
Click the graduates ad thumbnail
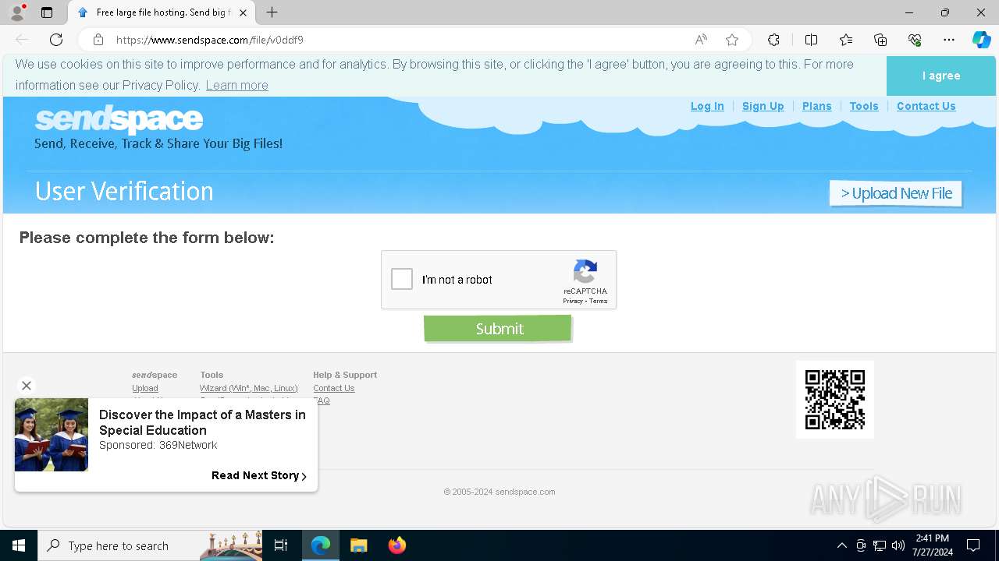[x=52, y=435]
